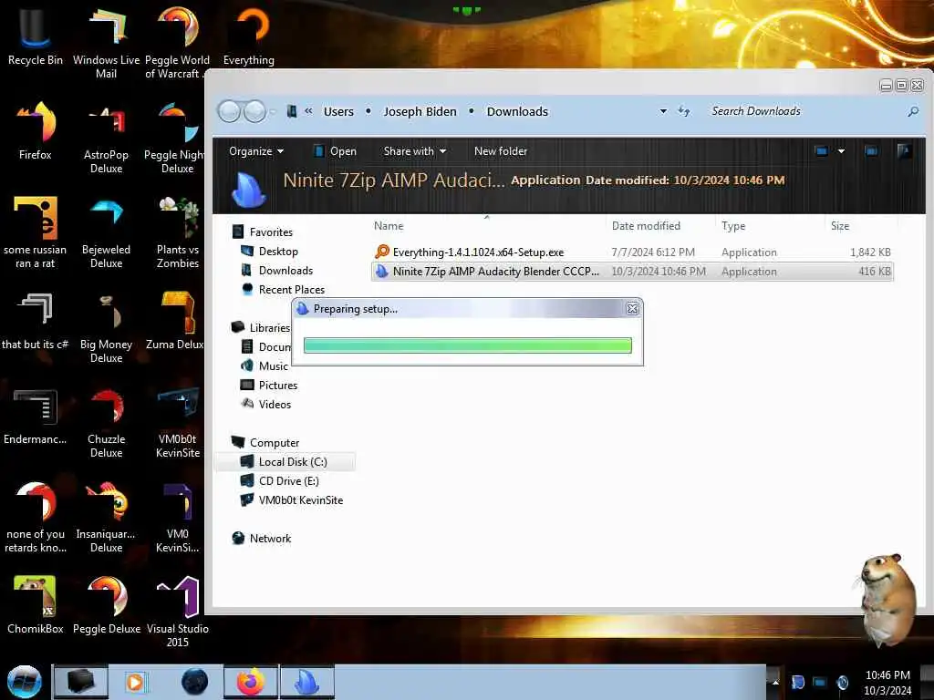Switch to Firefox in the taskbar

tap(251, 682)
